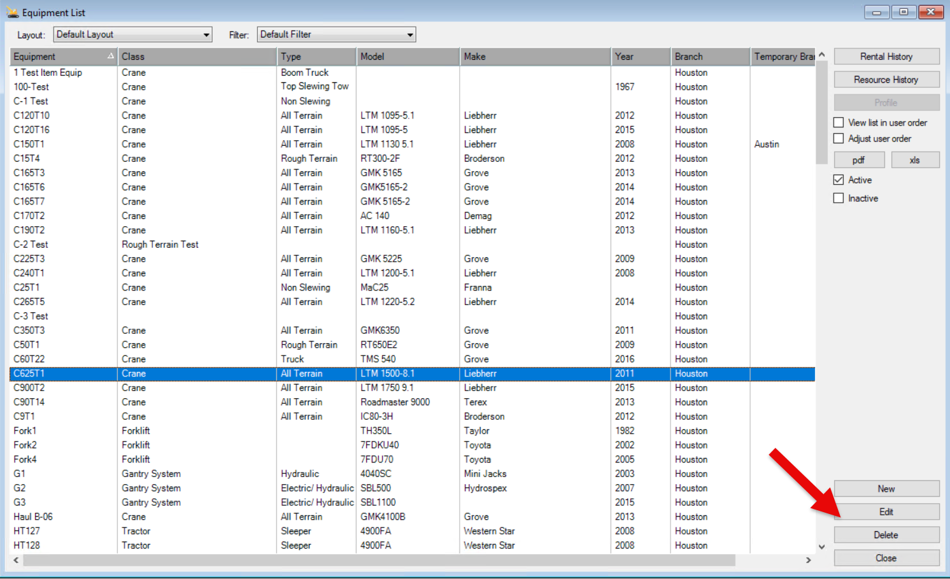Viewport: 950px width, 579px height.
Task: Open Rental History
Action: click(886, 57)
